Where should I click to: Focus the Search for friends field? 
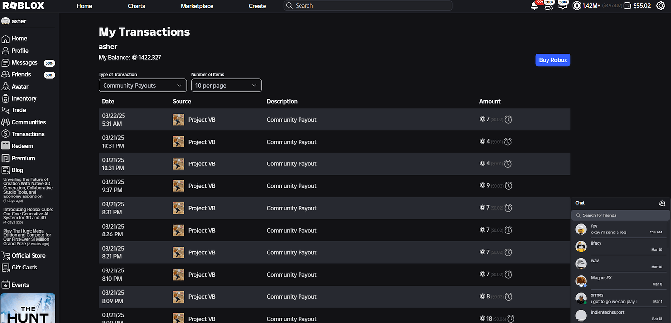(x=620, y=215)
